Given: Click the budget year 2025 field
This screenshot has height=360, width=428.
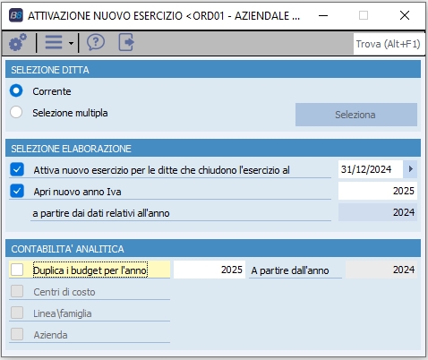Looking at the screenshot, I should click(x=210, y=270).
